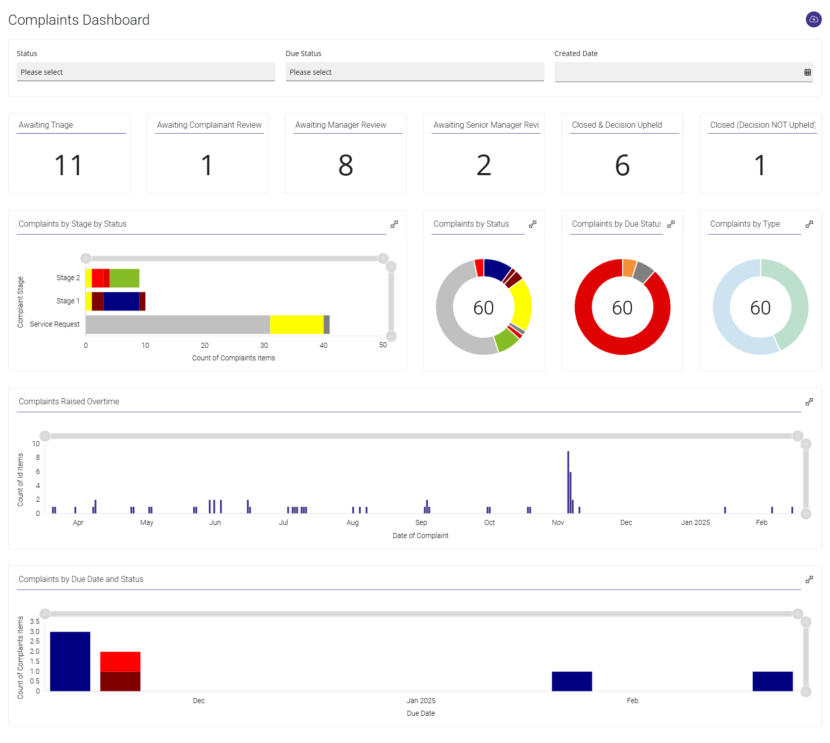The width and height of the screenshot is (830, 743).
Task: Click the Awaiting Manager Review count of 8
Action: [346, 165]
